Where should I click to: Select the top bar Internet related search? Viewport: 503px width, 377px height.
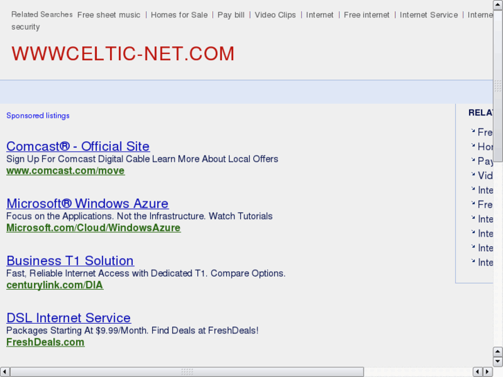click(x=320, y=15)
